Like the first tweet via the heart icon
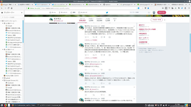Image resolution: width=191 pixels, height=107 pixels. coord(101,37)
